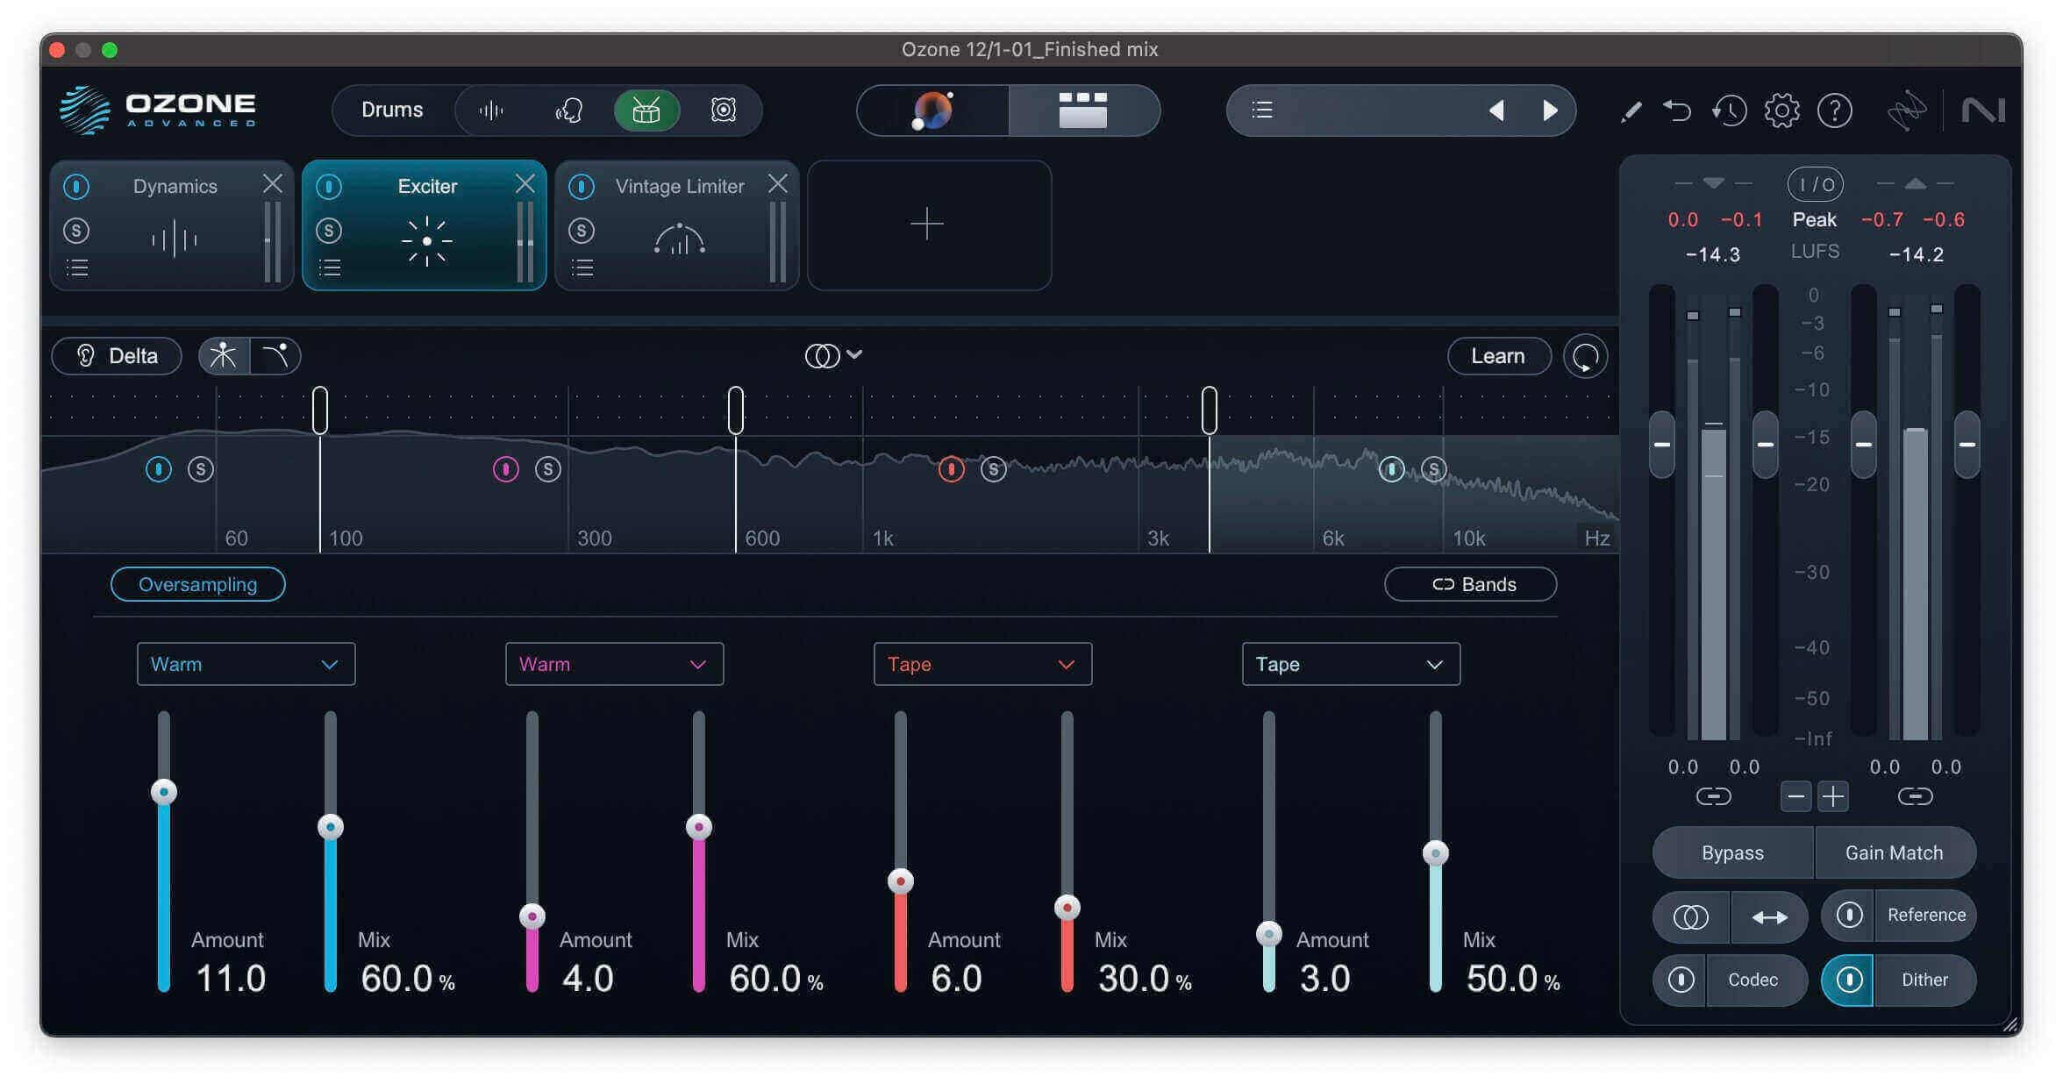
Task: Click band 3 Amount slider handle
Action: click(901, 881)
